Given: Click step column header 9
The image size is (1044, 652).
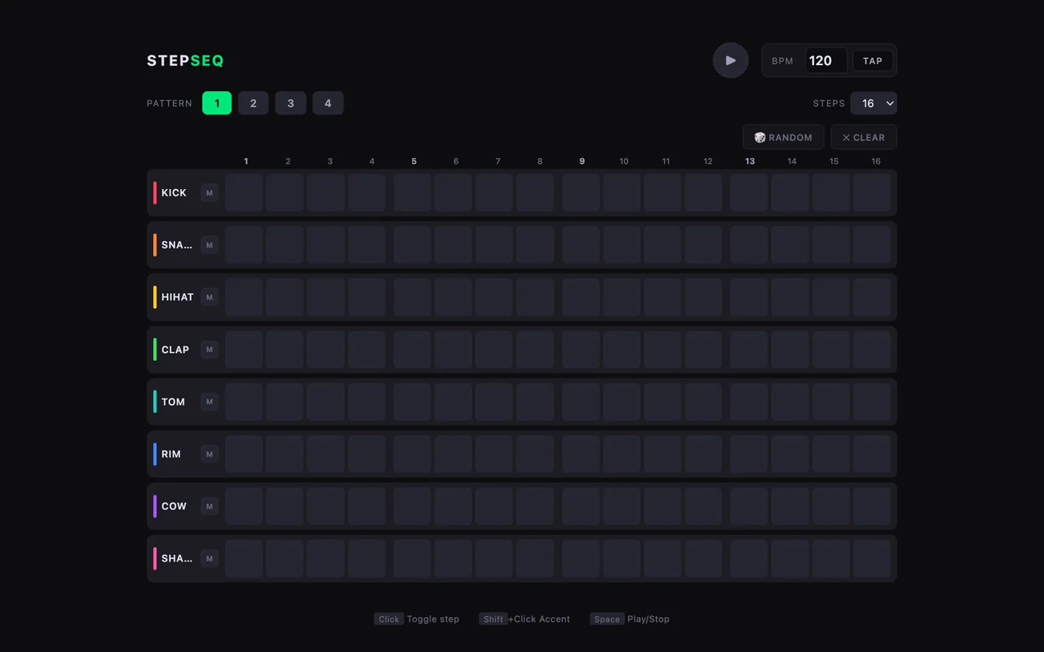Looking at the screenshot, I should pos(582,161).
